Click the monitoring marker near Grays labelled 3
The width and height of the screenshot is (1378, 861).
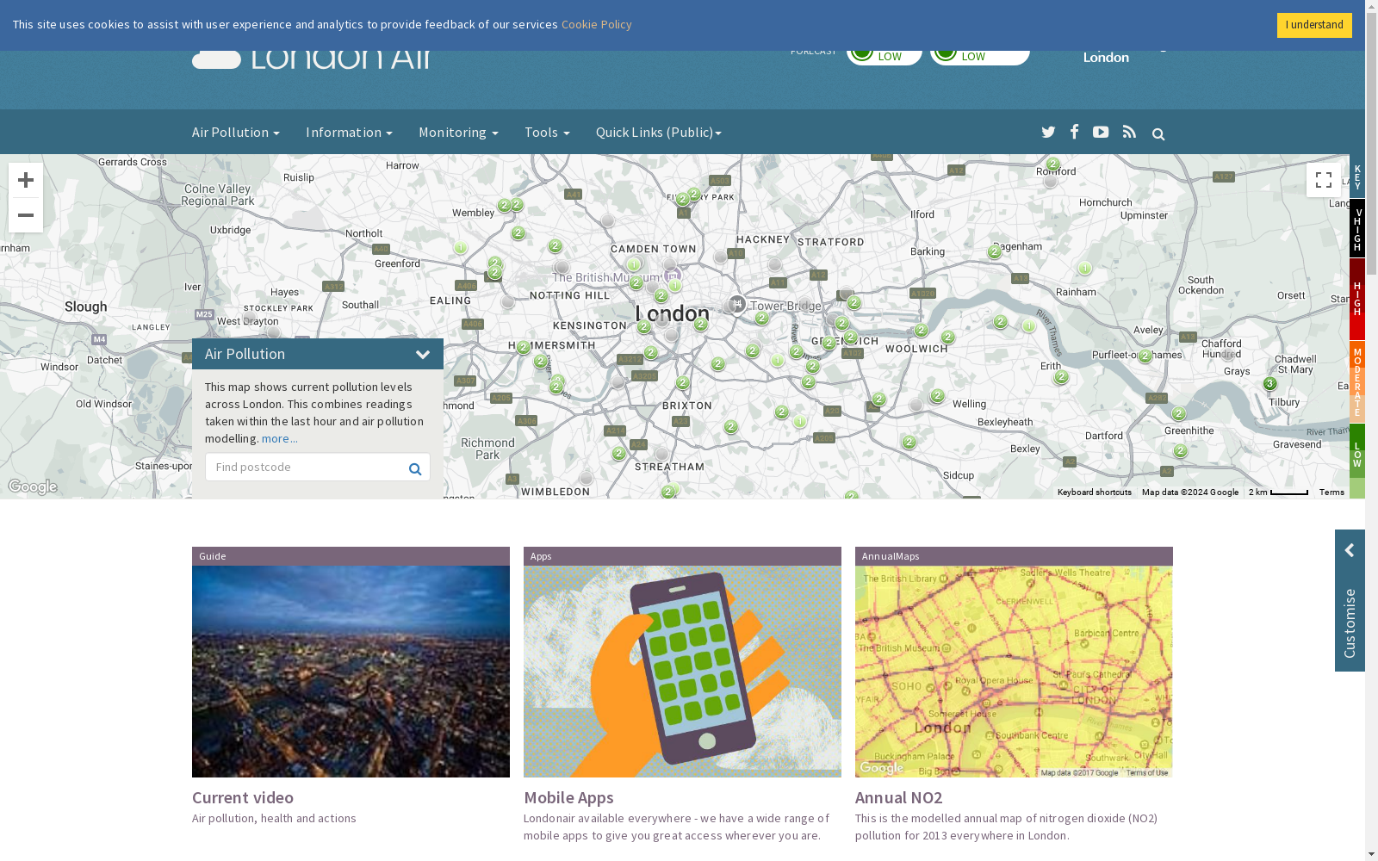pos(1269,383)
